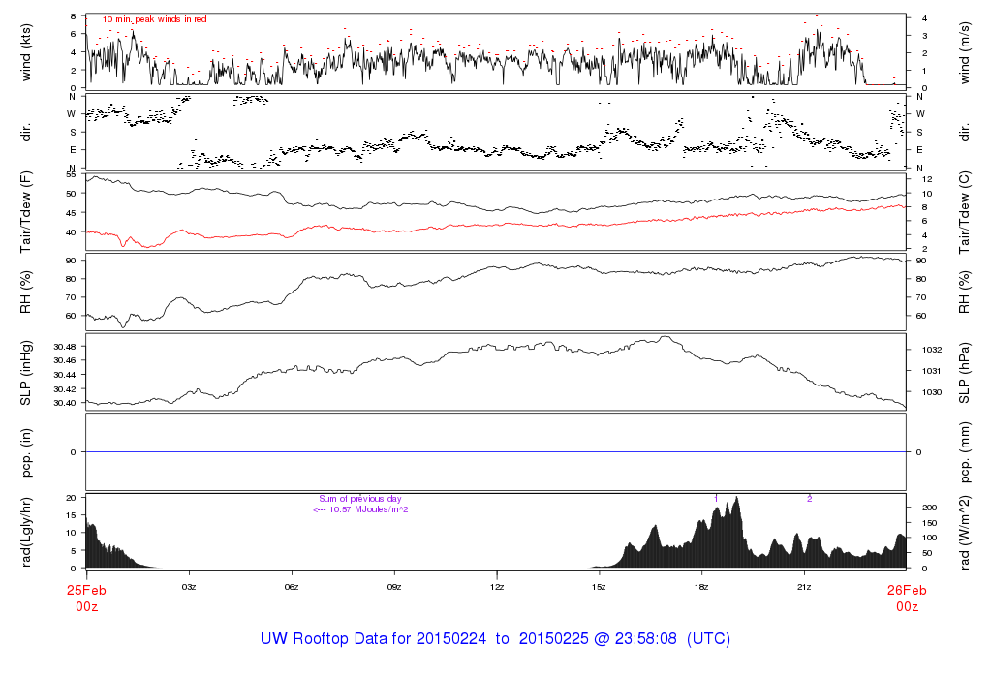Click the 'wind (m/s)' right axis label

pos(966,50)
